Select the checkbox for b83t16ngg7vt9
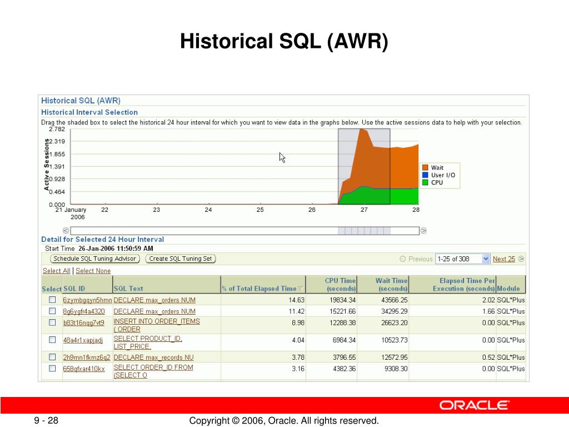569x427 pixels. coord(52,322)
